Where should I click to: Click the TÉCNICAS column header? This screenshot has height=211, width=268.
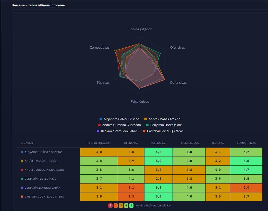point(218,143)
